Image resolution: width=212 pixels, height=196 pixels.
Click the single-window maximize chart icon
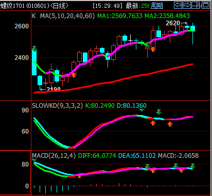(x=206, y=5)
